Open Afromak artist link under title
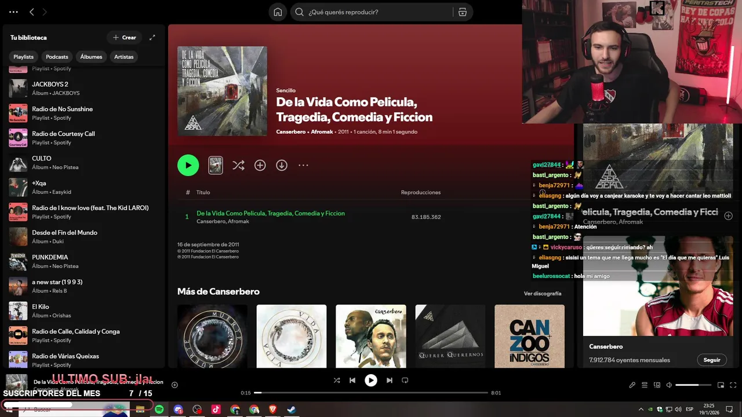This screenshot has width=742, height=417. [x=322, y=131]
